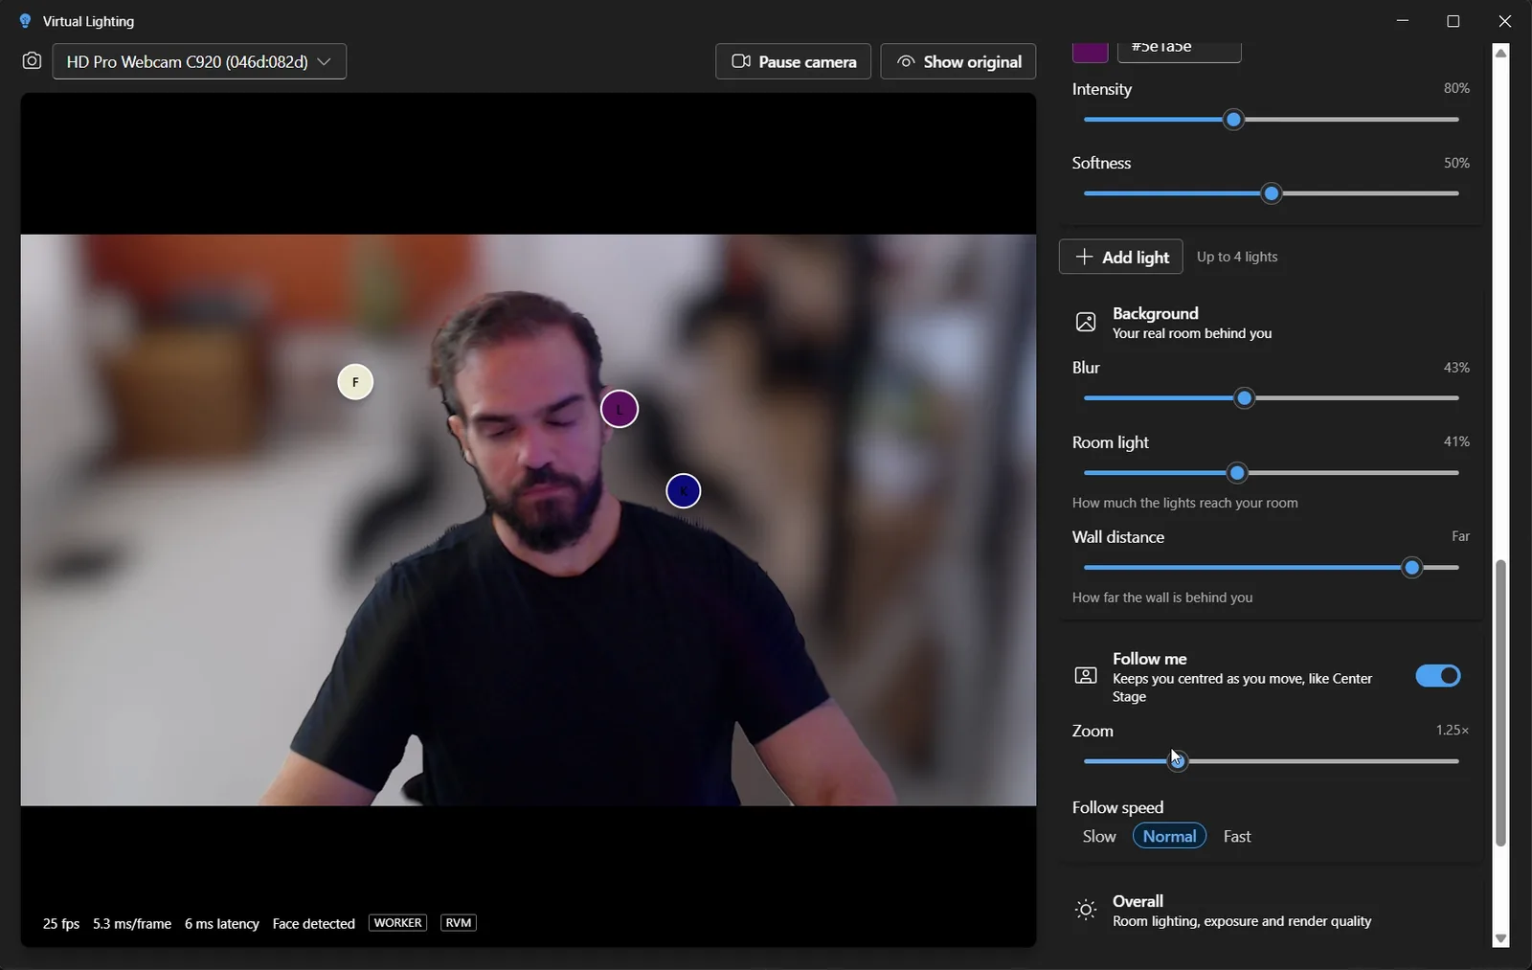Click the Wall distance slider handle
Viewport: 1532px width, 970px height.
(x=1412, y=568)
